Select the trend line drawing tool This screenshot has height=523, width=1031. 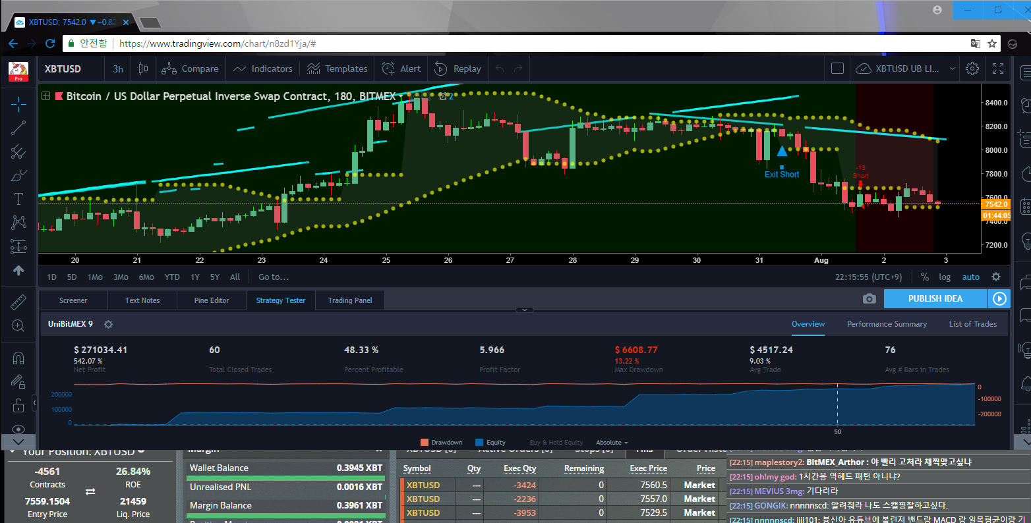tap(18, 128)
